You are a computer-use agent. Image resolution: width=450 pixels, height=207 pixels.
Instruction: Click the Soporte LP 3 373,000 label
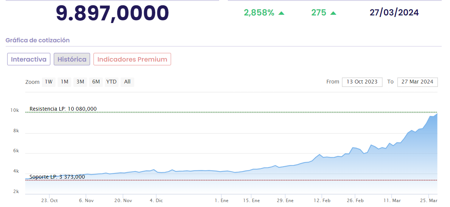pos(57,177)
